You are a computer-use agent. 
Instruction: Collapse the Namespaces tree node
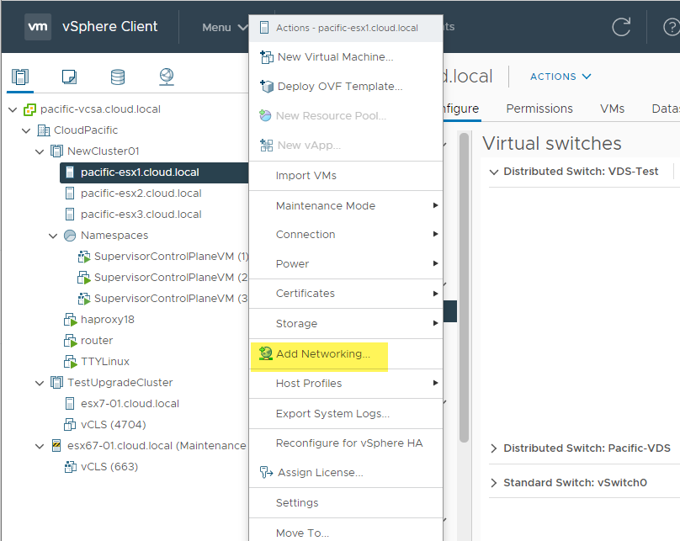(x=53, y=236)
